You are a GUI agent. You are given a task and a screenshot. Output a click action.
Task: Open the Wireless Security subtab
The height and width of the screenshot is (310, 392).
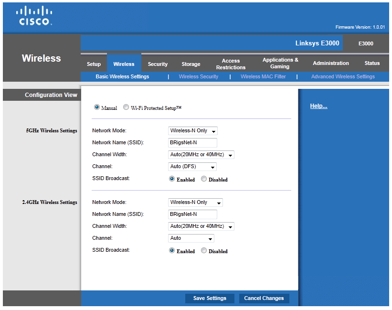pos(199,76)
